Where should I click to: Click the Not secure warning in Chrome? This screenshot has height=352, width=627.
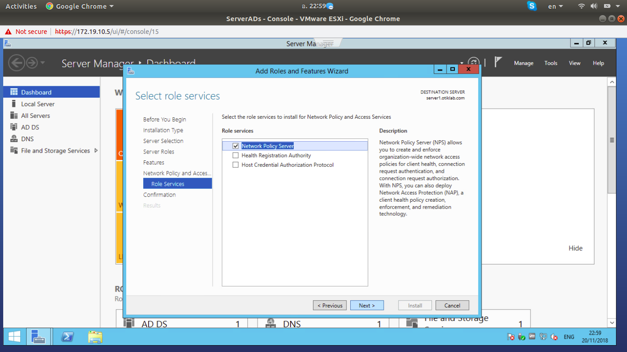tap(26, 32)
